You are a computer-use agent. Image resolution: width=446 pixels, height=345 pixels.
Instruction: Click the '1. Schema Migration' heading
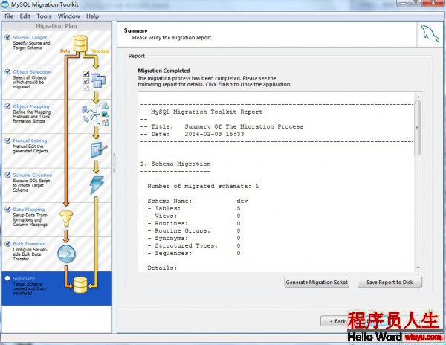175,164
